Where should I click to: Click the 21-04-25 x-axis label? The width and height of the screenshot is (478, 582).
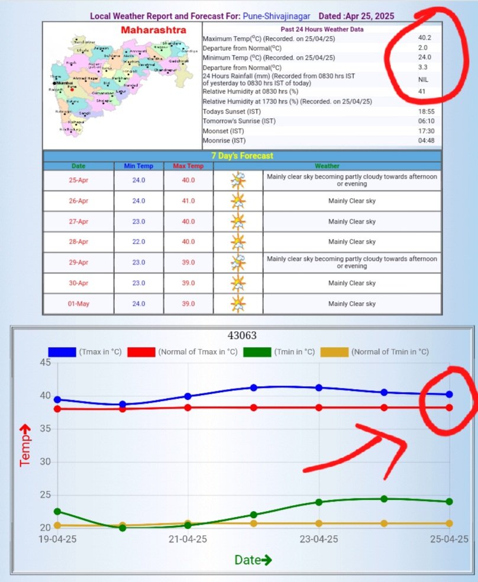188,539
